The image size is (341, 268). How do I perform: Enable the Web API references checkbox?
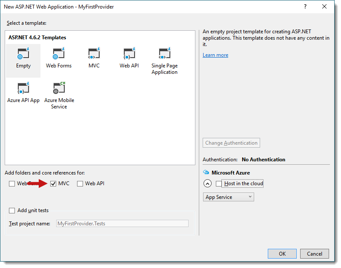point(80,184)
